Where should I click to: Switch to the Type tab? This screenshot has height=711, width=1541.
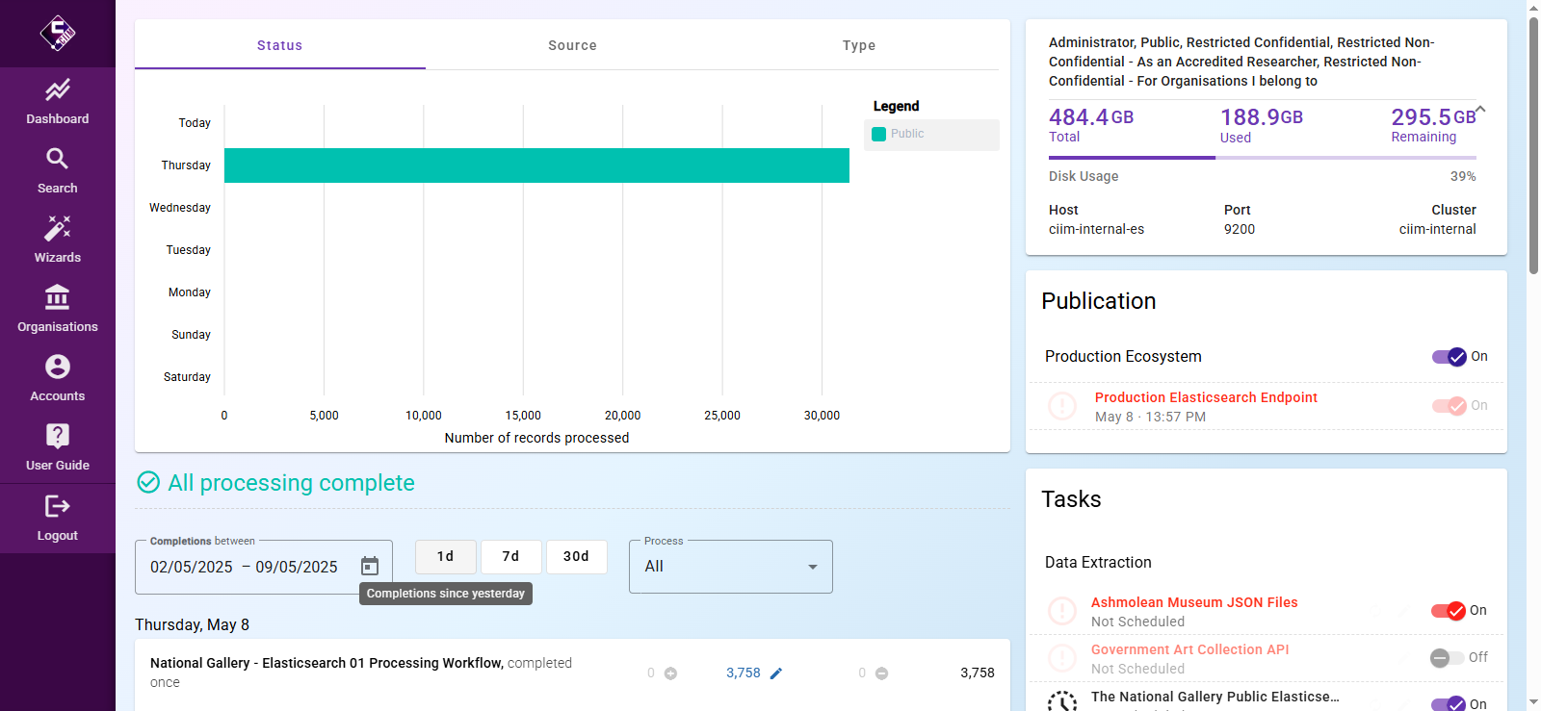[x=859, y=45]
